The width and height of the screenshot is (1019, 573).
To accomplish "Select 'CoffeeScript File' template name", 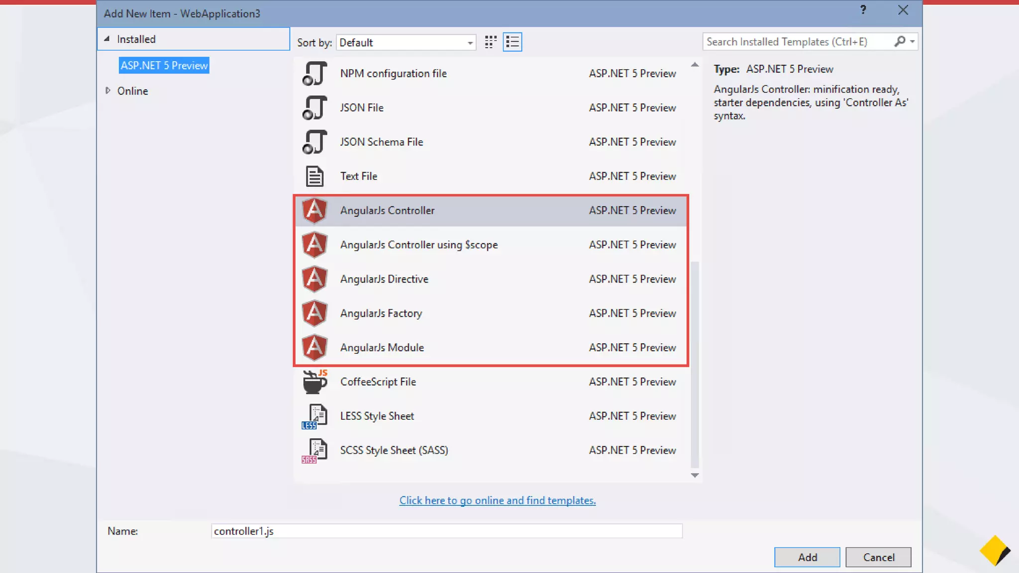I will tap(378, 382).
